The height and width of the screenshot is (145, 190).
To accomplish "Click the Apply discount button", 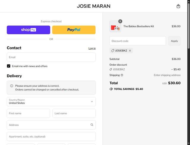I will [174, 41].
